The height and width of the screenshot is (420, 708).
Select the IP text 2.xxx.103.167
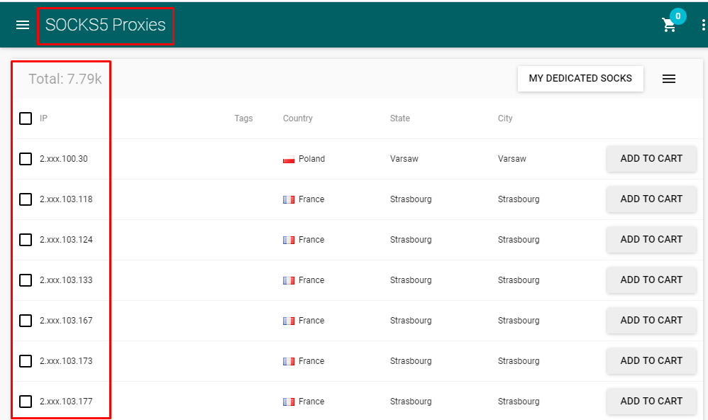[66, 321]
